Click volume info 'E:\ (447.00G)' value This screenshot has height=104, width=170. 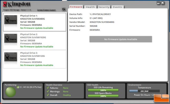click(96, 18)
